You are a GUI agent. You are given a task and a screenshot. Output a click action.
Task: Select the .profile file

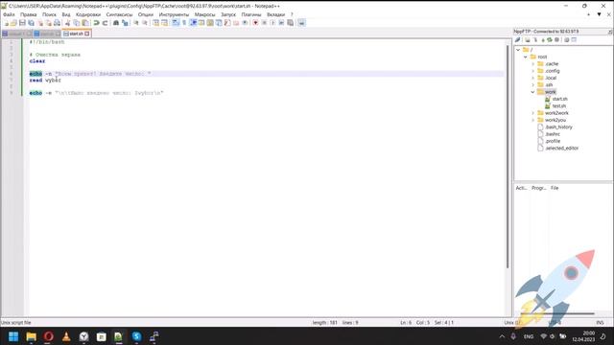(553, 141)
